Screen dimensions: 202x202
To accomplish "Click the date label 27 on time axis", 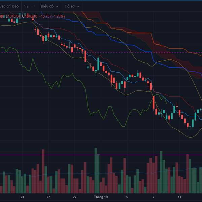I will 48,197.
